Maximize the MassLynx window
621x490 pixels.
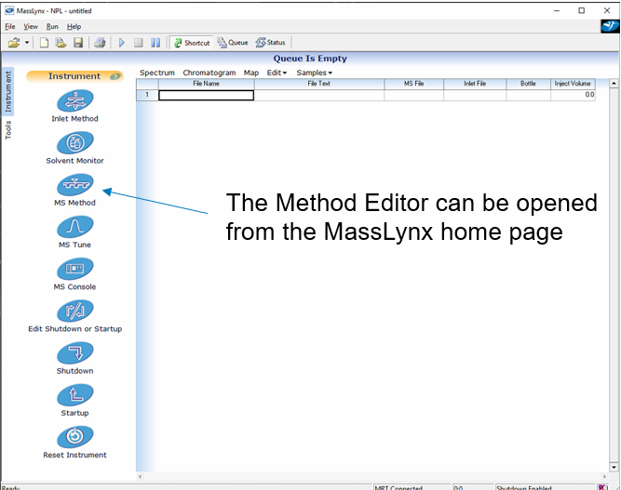coord(581,10)
